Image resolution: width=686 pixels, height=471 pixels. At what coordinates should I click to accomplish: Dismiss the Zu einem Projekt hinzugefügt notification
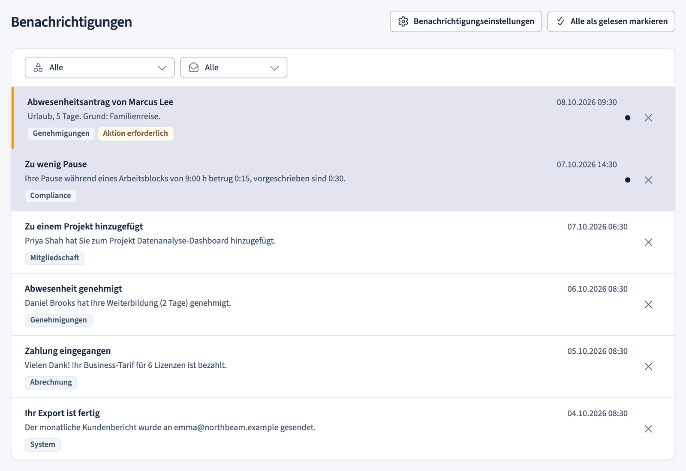tap(648, 242)
